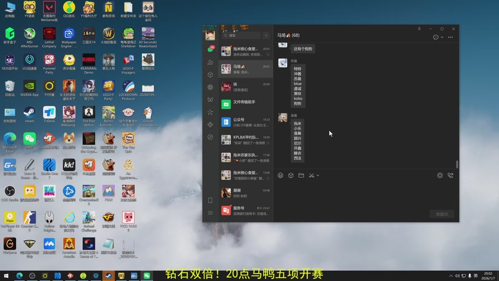Click the Edge icon on the taskbar

point(19,276)
